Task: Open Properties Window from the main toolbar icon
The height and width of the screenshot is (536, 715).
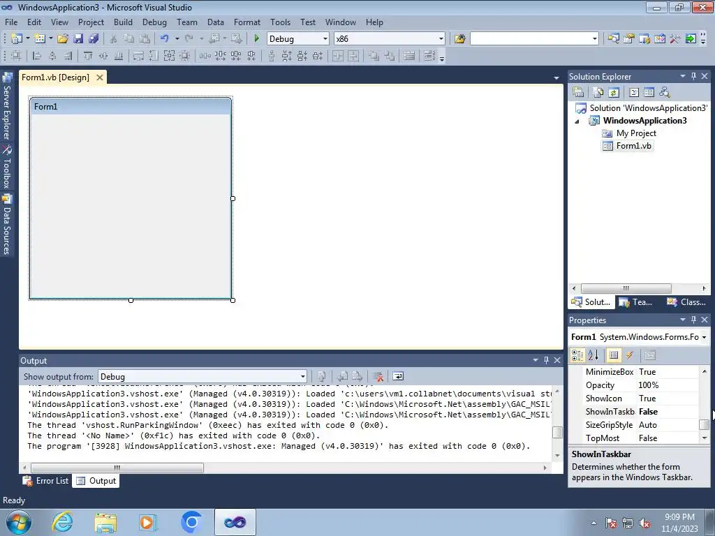Action: coord(629,39)
